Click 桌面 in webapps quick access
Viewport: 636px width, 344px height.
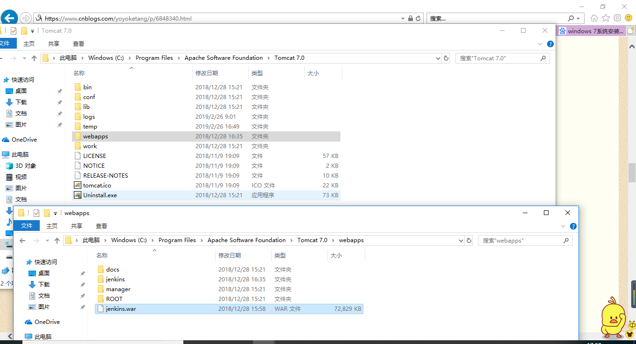point(43,273)
